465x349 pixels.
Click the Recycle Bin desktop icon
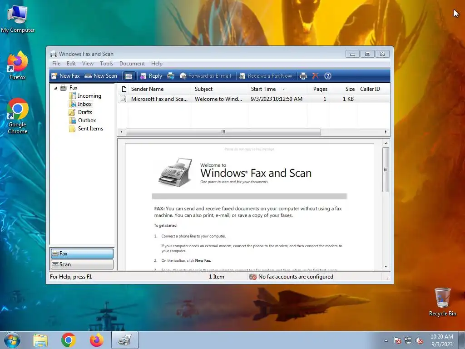coord(442,302)
